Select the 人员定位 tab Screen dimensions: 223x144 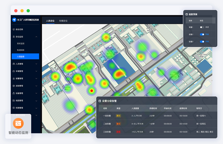(x=50, y=21)
